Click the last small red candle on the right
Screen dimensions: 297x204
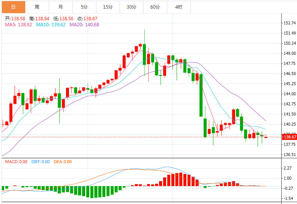pos(266,137)
